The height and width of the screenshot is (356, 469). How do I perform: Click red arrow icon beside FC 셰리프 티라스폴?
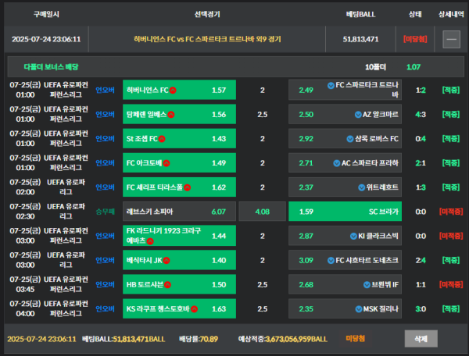(188, 187)
